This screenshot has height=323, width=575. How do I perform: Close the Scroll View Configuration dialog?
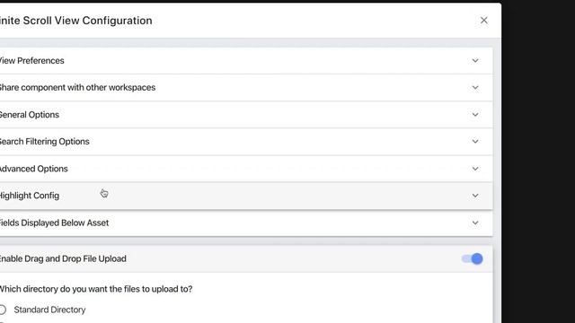(484, 21)
